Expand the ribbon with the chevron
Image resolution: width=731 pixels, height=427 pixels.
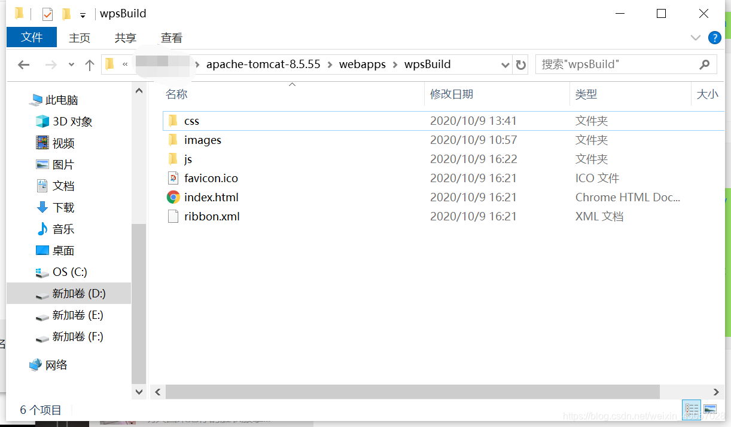click(696, 38)
